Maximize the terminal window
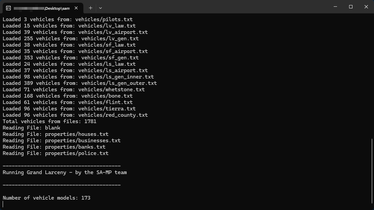 pyautogui.click(x=351, y=7)
